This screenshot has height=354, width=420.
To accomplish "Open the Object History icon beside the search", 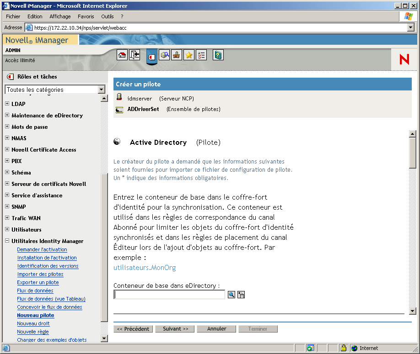I will point(241,295).
